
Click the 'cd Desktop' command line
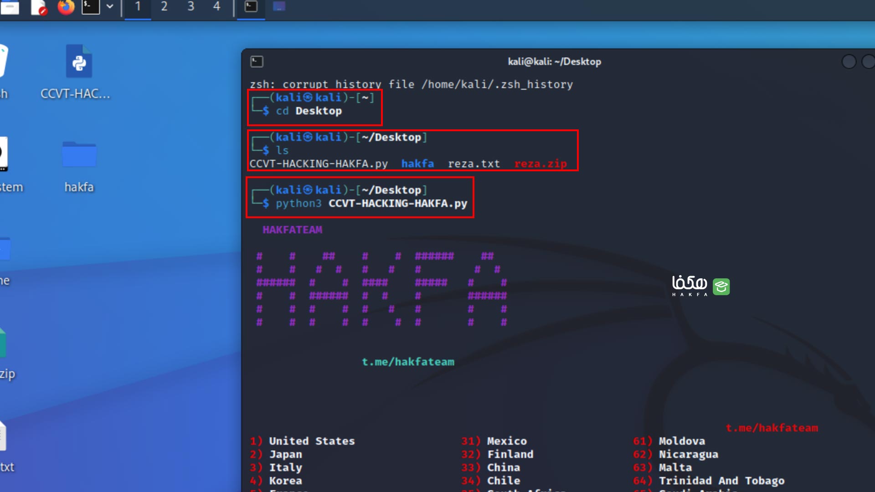309,111
